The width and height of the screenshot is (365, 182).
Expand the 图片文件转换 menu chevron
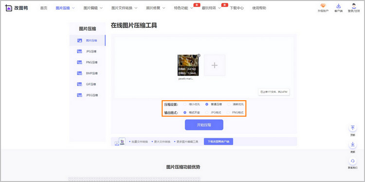[x=136, y=8]
